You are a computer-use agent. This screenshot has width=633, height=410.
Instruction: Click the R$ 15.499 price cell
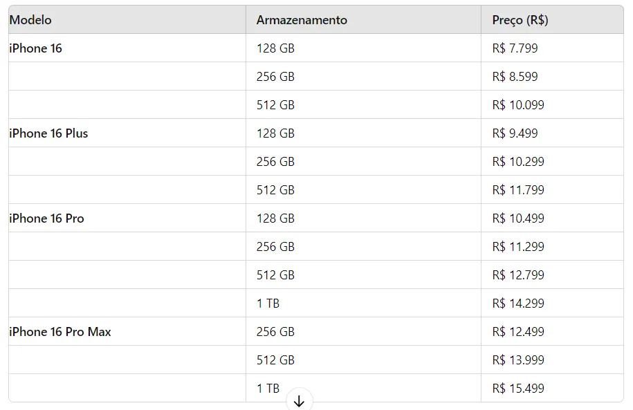coord(552,388)
